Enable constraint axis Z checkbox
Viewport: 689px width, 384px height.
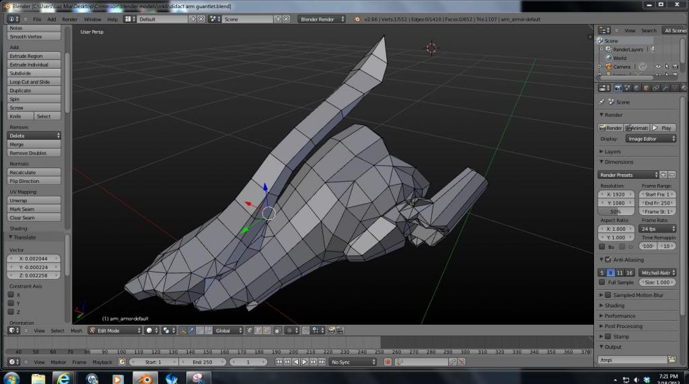tap(11, 312)
